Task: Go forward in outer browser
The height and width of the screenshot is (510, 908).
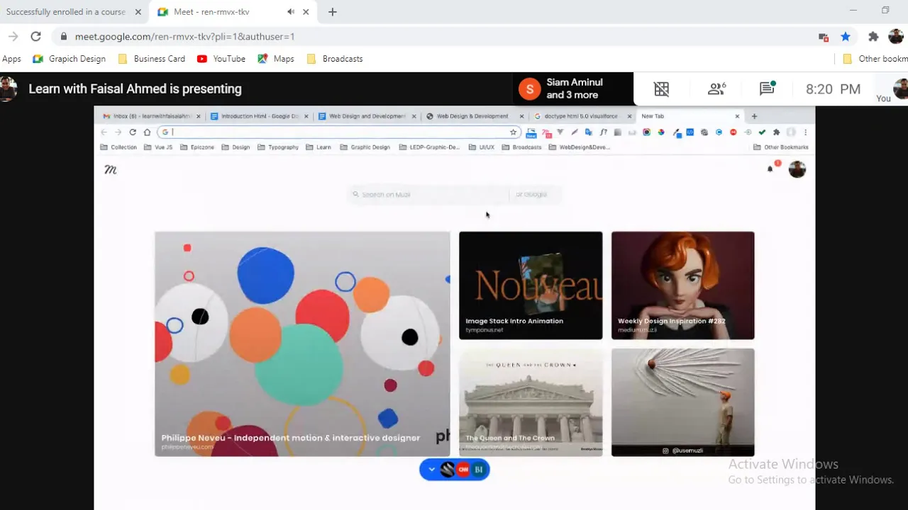Action: (x=13, y=36)
